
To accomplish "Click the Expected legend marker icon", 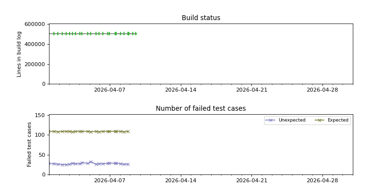I will (321, 120).
